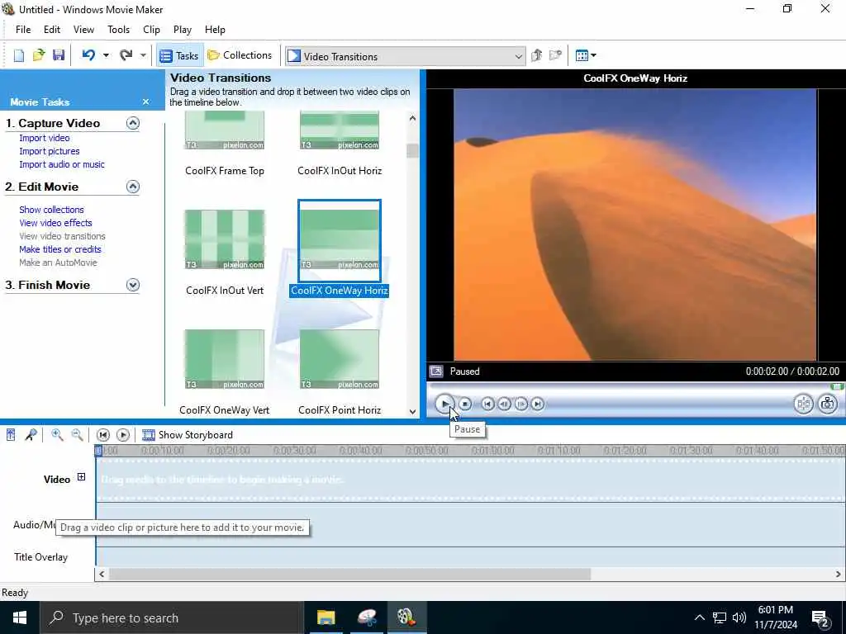The width and height of the screenshot is (846, 634).
Task: Select the CoolFX InOut Vert transition
Action: tap(225, 239)
